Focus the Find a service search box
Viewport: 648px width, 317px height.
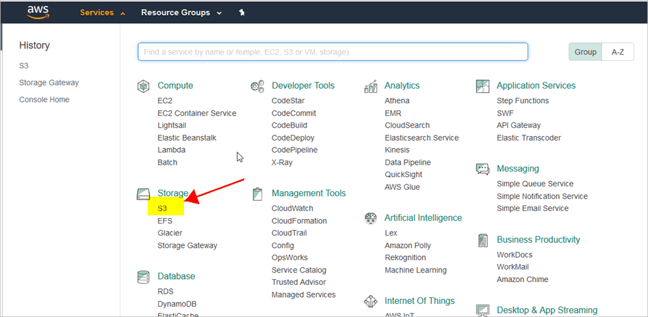pyautogui.click(x=333, y=52)
